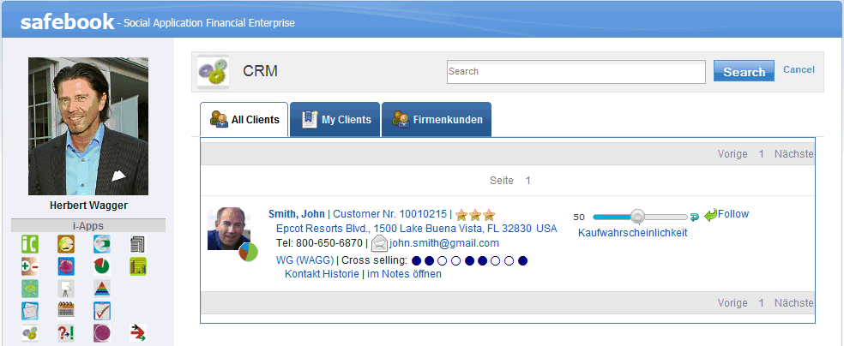The height and width of the screenshot is (346, 844).
Task: Open the green phone i-App icon
Action: (x=30, y=244)
